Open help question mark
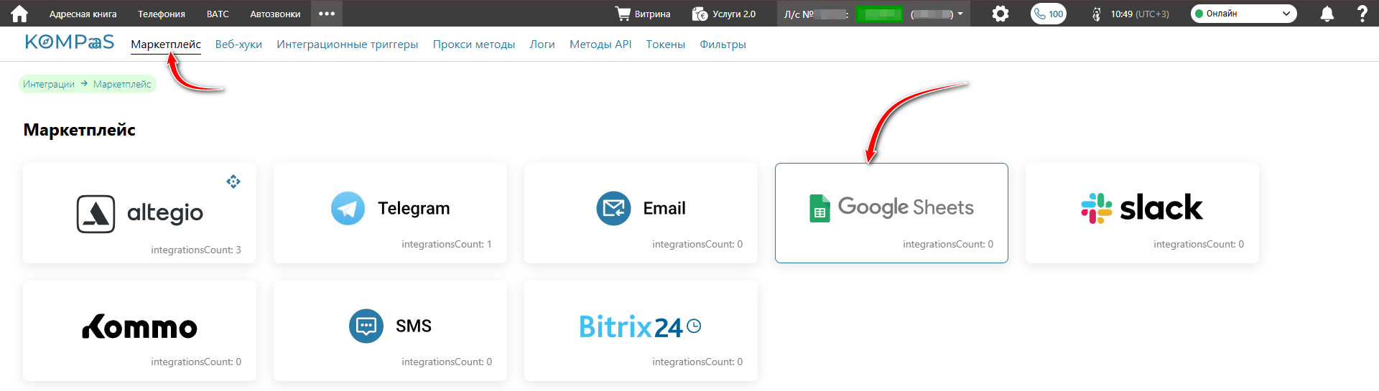Screen dimensions: 1379x391 (x=1362, y=14)
